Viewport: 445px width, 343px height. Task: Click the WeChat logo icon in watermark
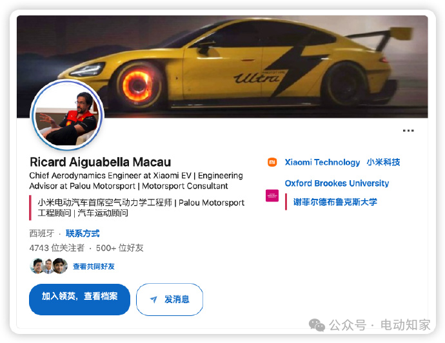point(317,325)
